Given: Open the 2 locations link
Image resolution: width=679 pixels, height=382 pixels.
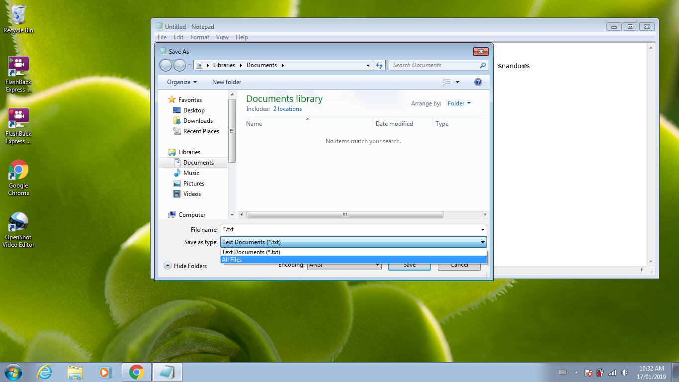Looking at the screenshot, I should pyautogui.click(x=287, y=109).
